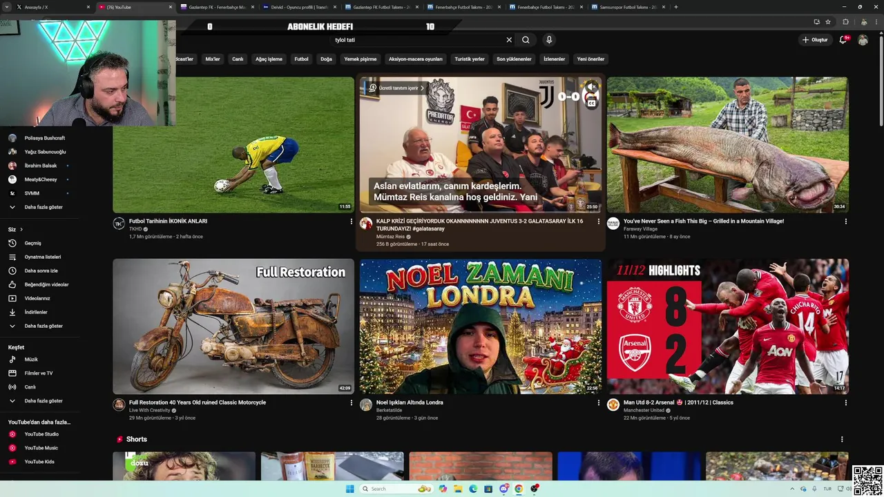Open the Manchester United channel avatar

pos(613,405)
